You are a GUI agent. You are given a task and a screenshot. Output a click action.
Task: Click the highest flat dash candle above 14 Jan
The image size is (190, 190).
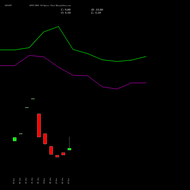pos(33,99)
